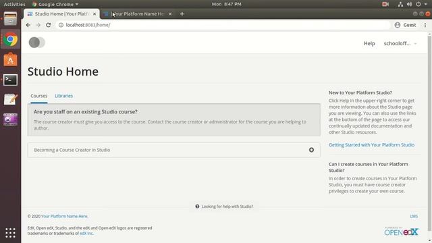The image size is (432, 243).
Task: Open Text Editor from the dock
Action: (11, 99)
